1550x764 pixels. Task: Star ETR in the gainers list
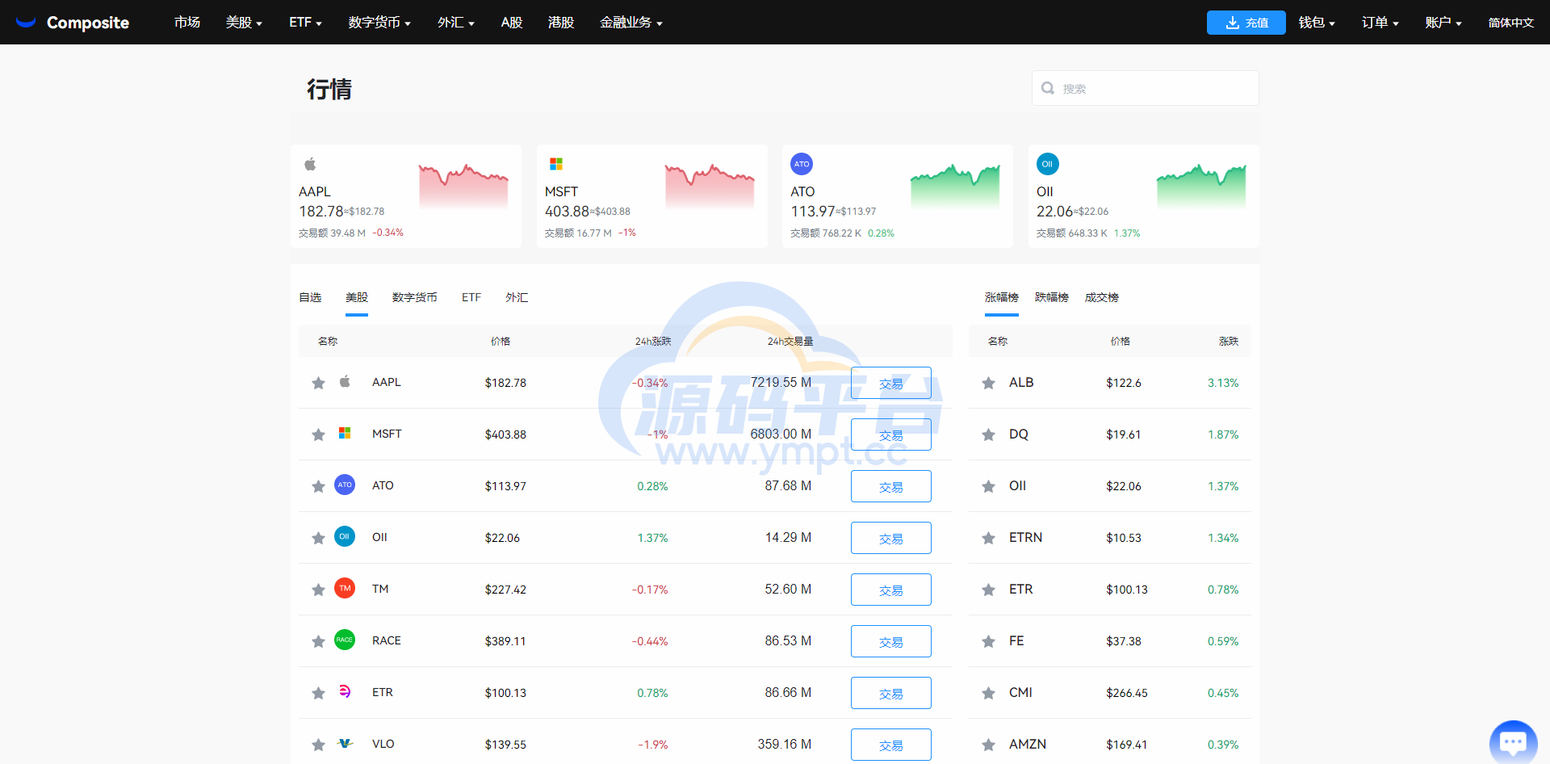(988, 590)
